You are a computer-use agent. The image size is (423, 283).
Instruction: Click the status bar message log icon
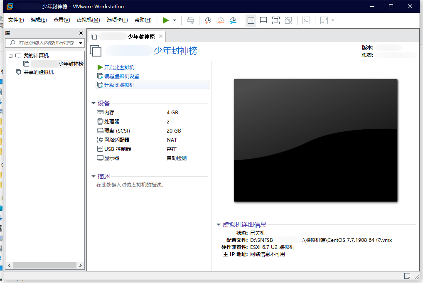click(x=407, y=276)
